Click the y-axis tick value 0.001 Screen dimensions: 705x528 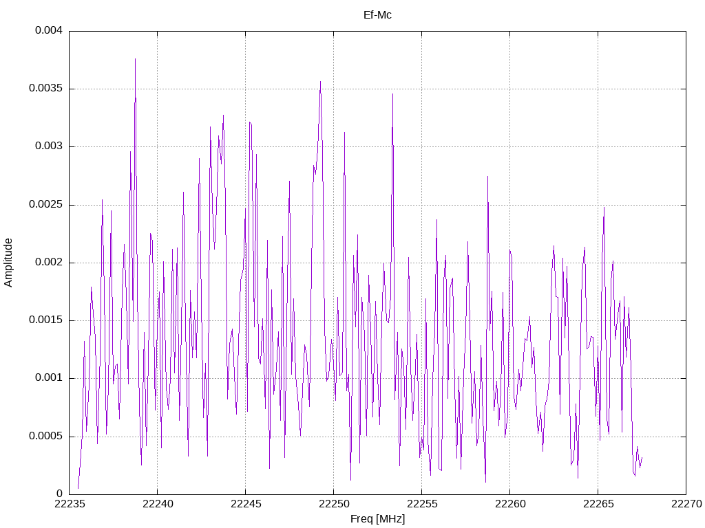coord(49,377)
